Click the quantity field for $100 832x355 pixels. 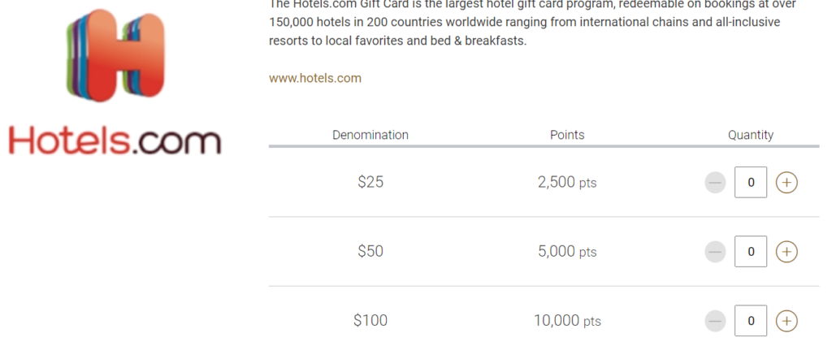751,321
